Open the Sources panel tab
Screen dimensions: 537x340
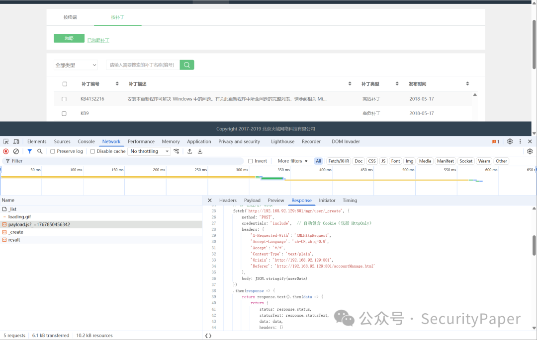pos(62,141)
